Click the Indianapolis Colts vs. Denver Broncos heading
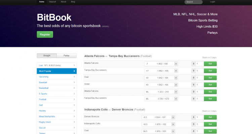 pos(115,110)
